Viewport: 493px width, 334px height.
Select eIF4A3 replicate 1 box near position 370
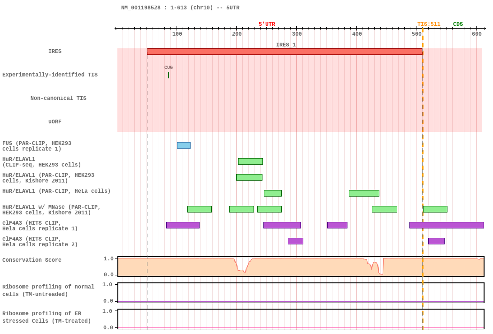pos(337,225)
